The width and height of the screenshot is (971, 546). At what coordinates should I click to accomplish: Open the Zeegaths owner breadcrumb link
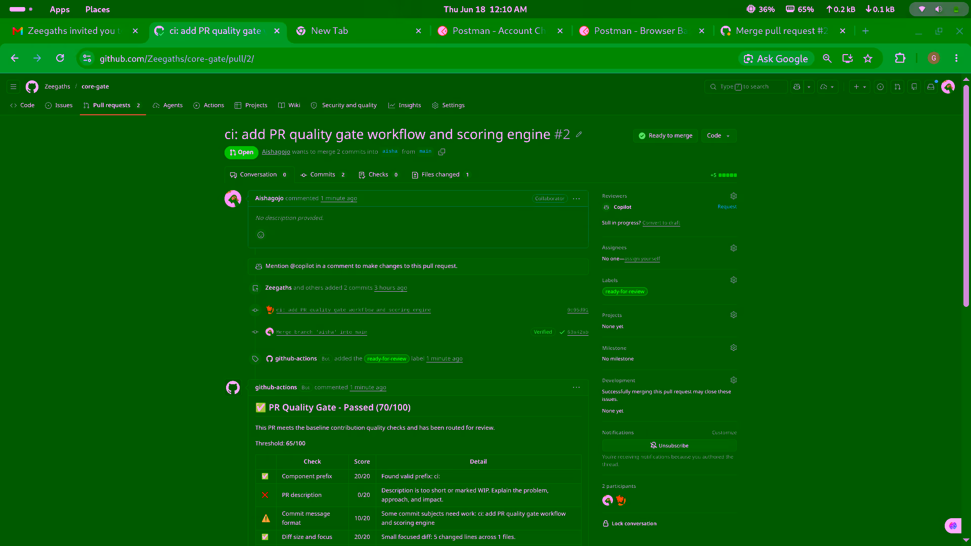[57, 87]
